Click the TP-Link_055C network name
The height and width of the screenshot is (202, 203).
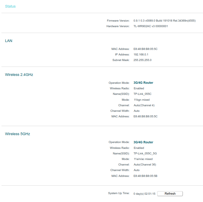(x=143, y=94)
